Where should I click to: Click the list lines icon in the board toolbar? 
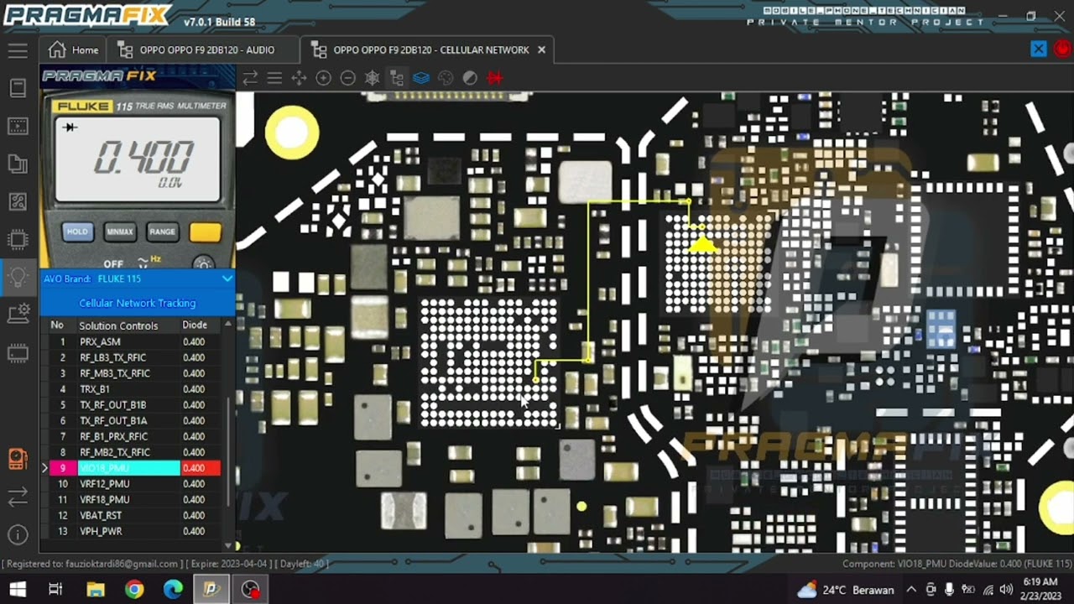274,78
